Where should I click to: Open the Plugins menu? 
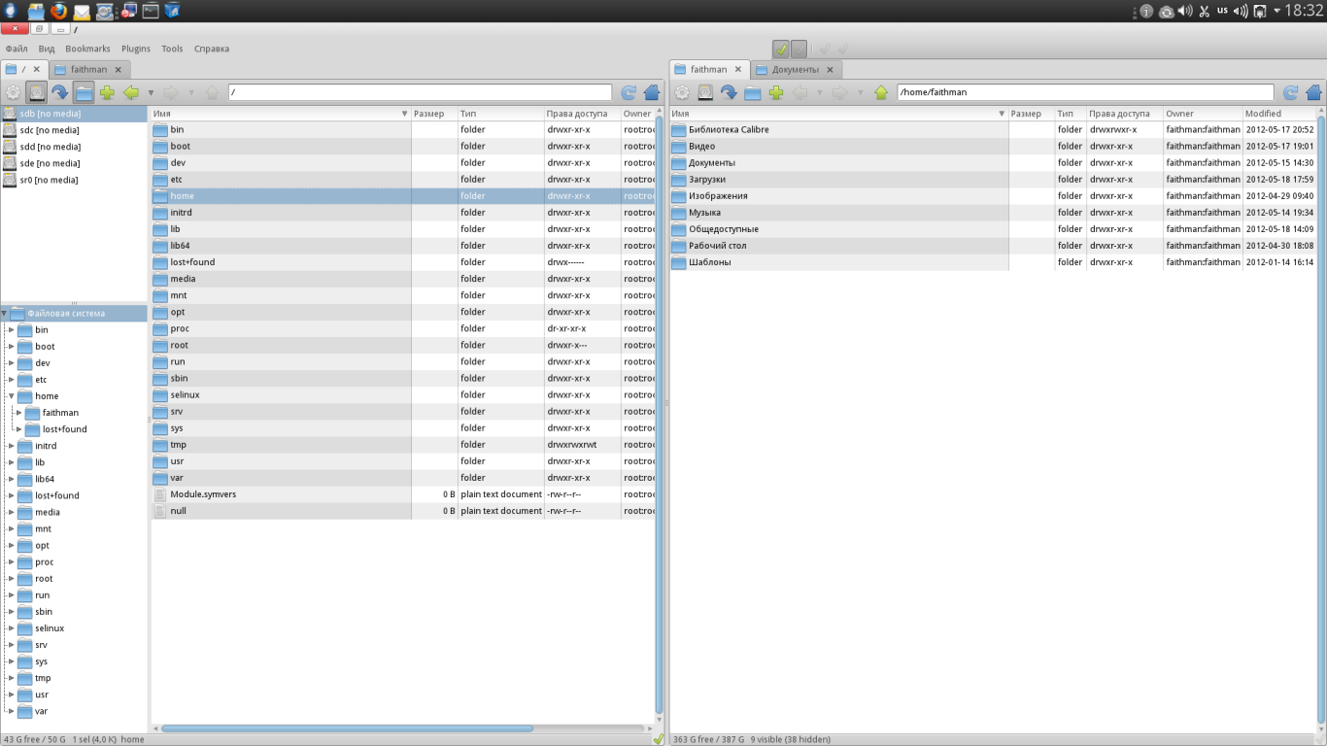136,49
